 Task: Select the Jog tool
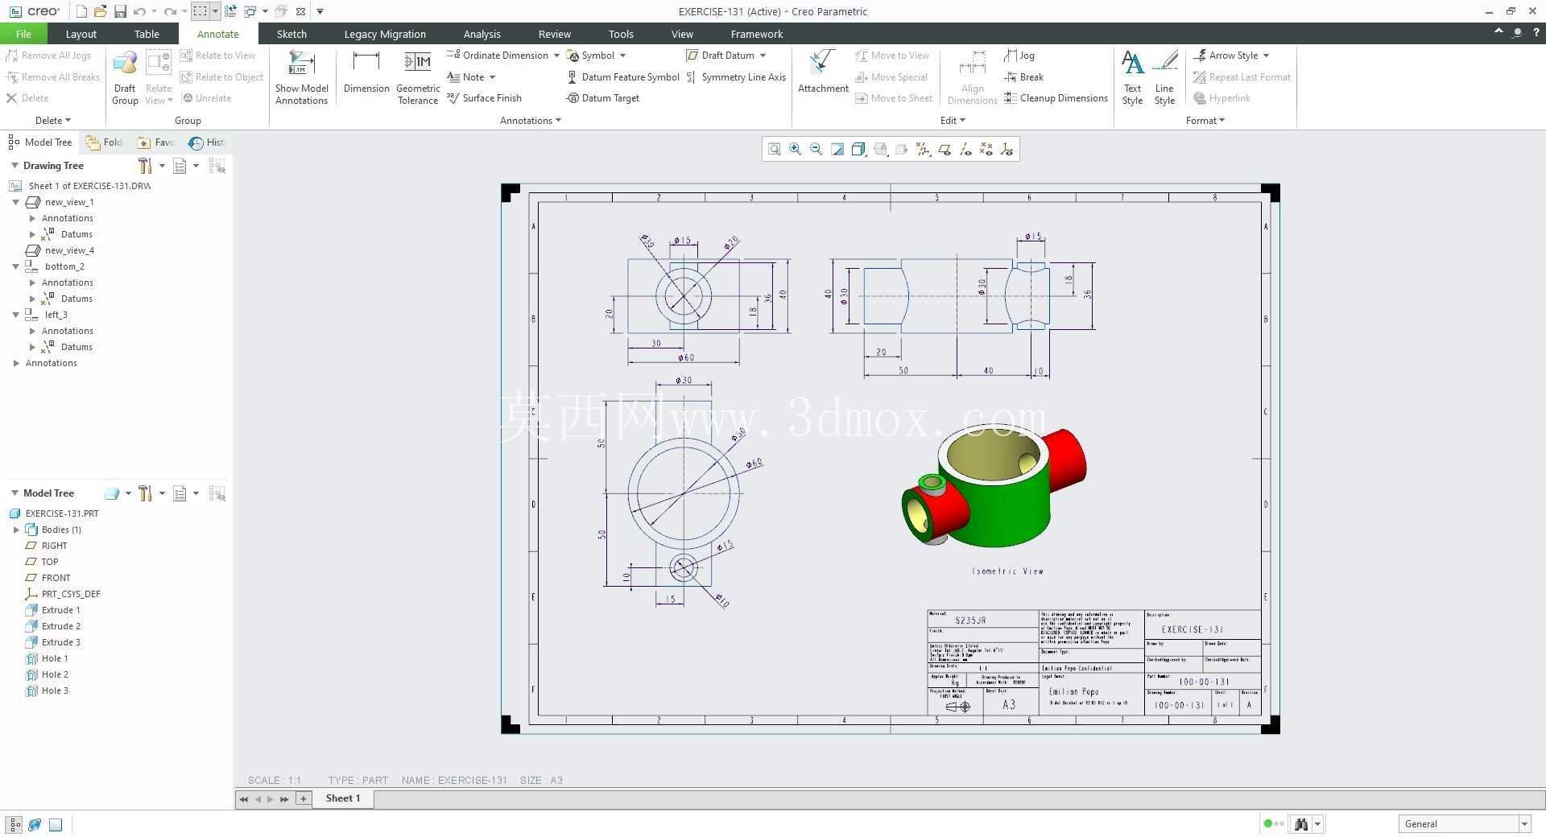1019,56
